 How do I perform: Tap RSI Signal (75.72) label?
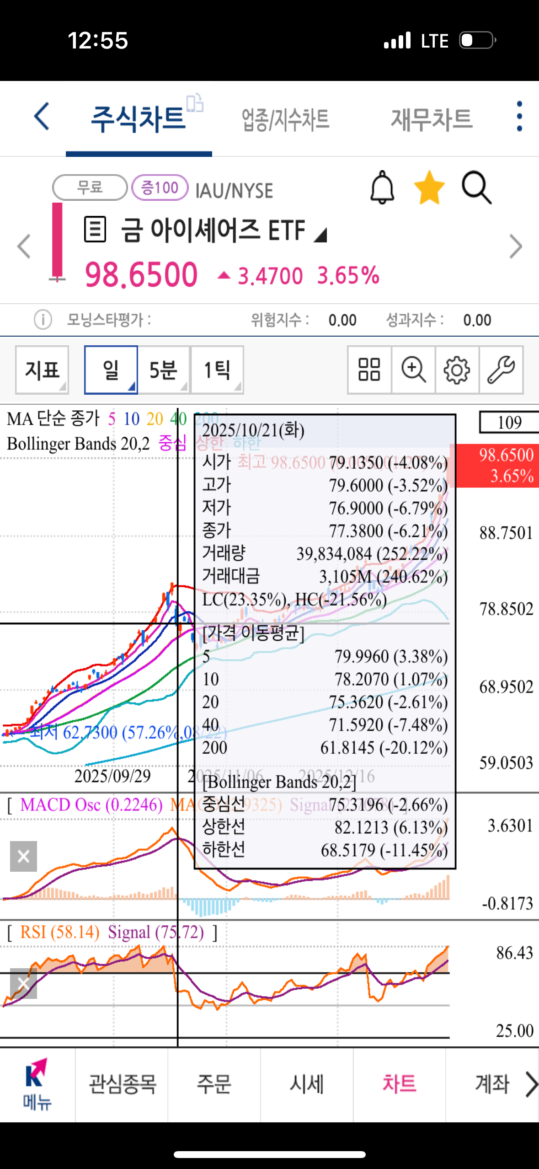point(156,932)
